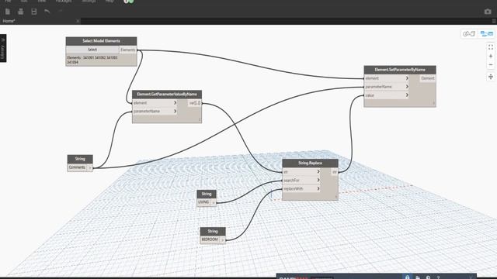The height and width of the screenshot is (279, 497).
Task: Click the Element.SetParameterByName node header
Action: point(400,70)
